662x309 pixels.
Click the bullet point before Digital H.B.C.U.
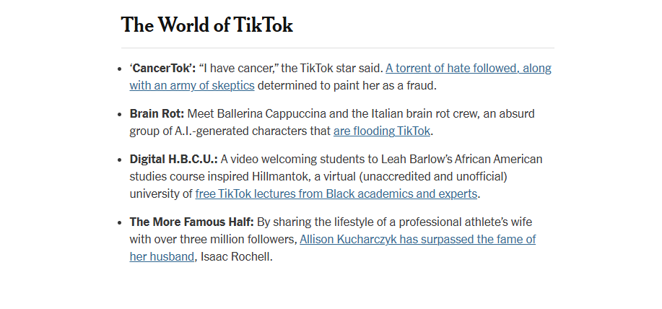point(120,160)
